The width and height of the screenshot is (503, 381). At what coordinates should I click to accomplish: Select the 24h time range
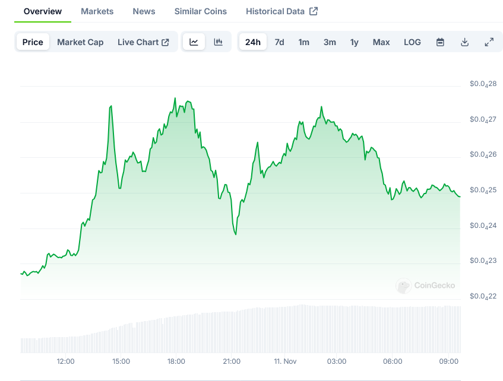[252, 42]
